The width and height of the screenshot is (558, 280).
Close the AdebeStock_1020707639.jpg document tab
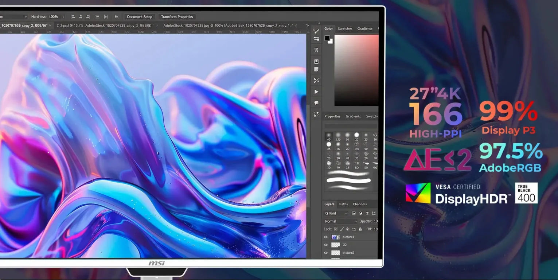(296, 26)
